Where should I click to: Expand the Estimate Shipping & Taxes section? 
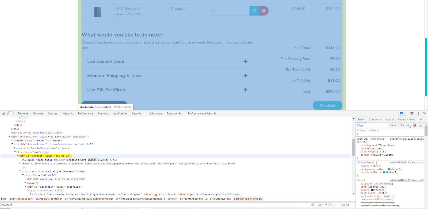167,76
